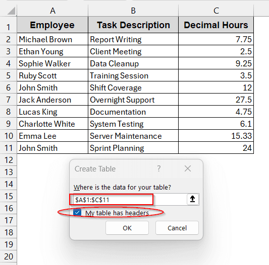Screen dimensions: 269x265
Task: Click the System Testing cell
Action: point(133,124)
